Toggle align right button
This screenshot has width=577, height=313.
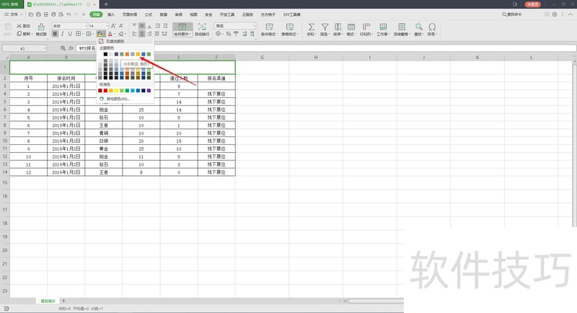click(x=149, y=34)
